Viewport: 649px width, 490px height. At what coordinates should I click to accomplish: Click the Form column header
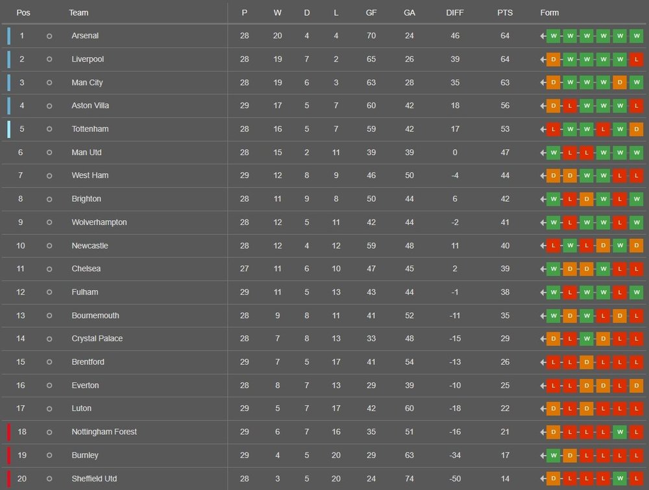[x=549, y=13]
